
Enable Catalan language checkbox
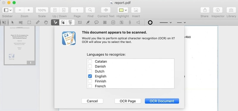(x=90, y=61)
